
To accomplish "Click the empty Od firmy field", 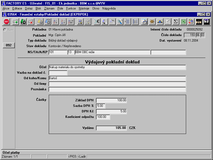I will click(117, 84).
